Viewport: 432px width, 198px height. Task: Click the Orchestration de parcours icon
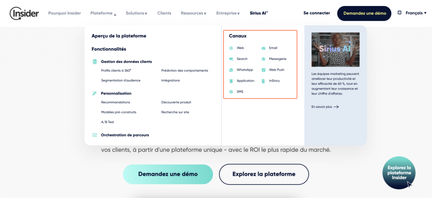[94, 135]
